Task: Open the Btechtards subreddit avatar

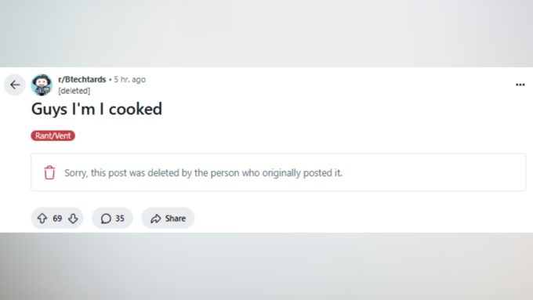Action: (x=42, y=85)
